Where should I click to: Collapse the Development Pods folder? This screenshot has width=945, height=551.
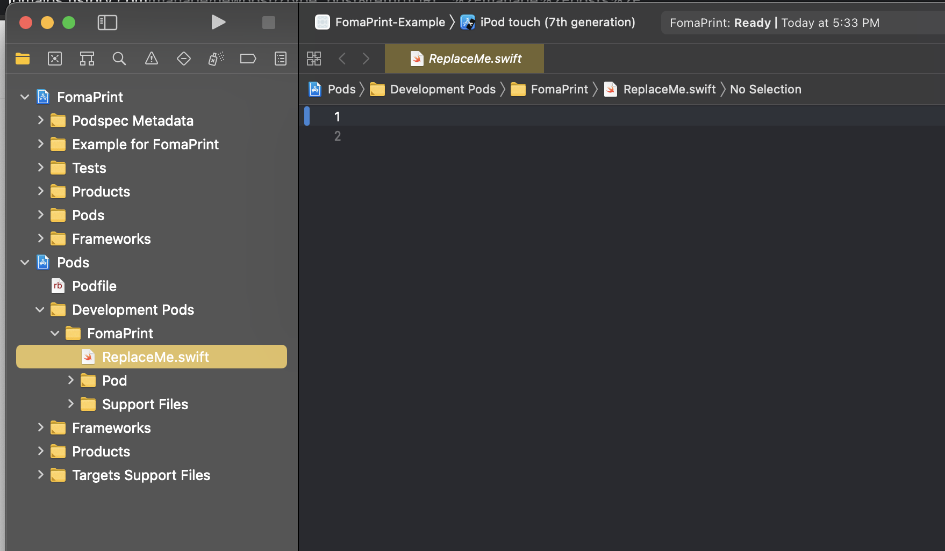[x=40, y=310]
